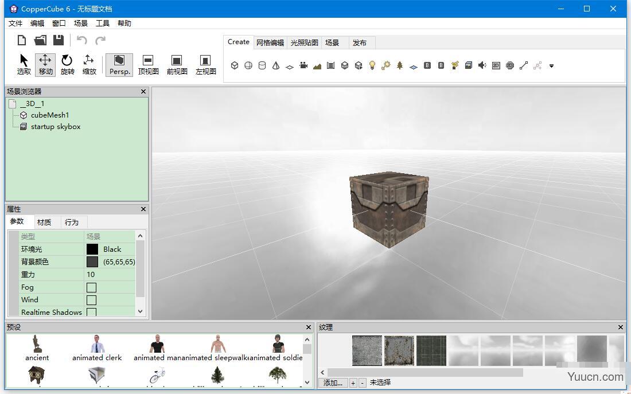Collapse the __3D_1 scene root node
Image resolution: width=631 pixels, height=394 pixels.
(x=13, y=104)
